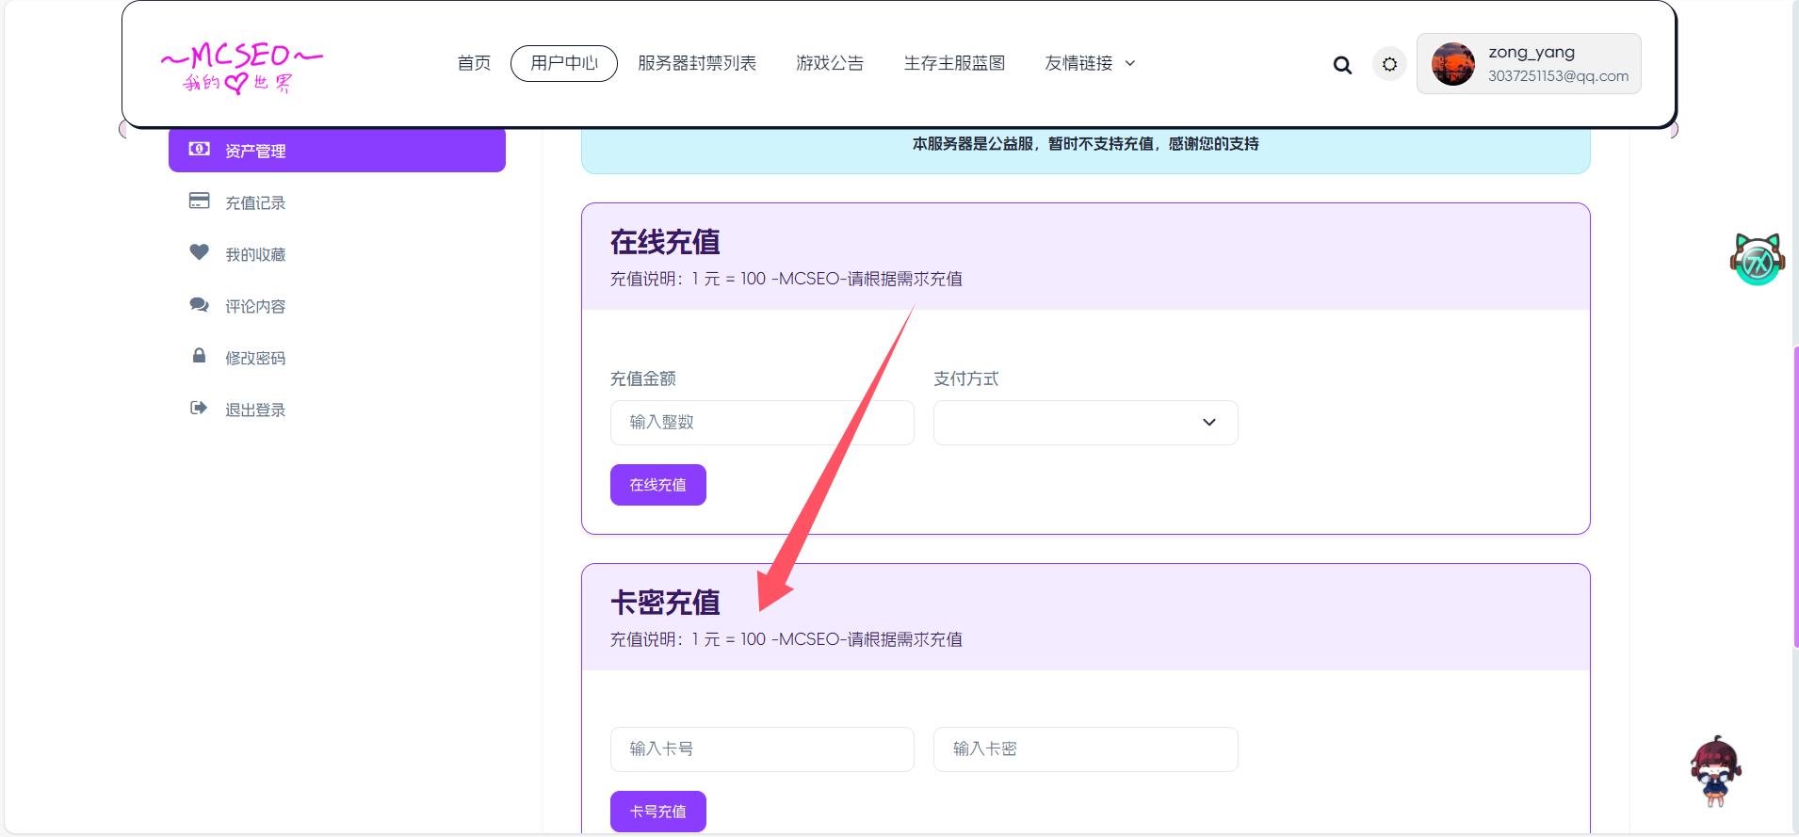
Task: Click the 卡号充值 purple button
Action: click(x=657, y=812)
